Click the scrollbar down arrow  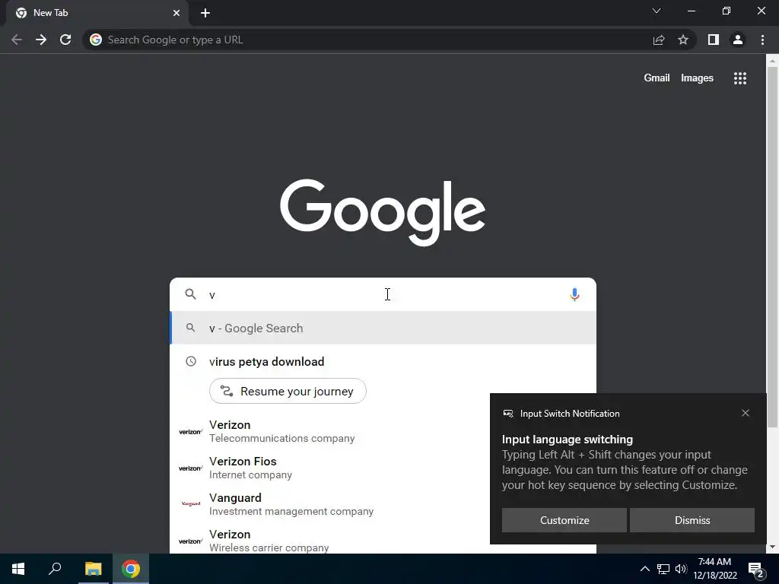pos(772,547)
